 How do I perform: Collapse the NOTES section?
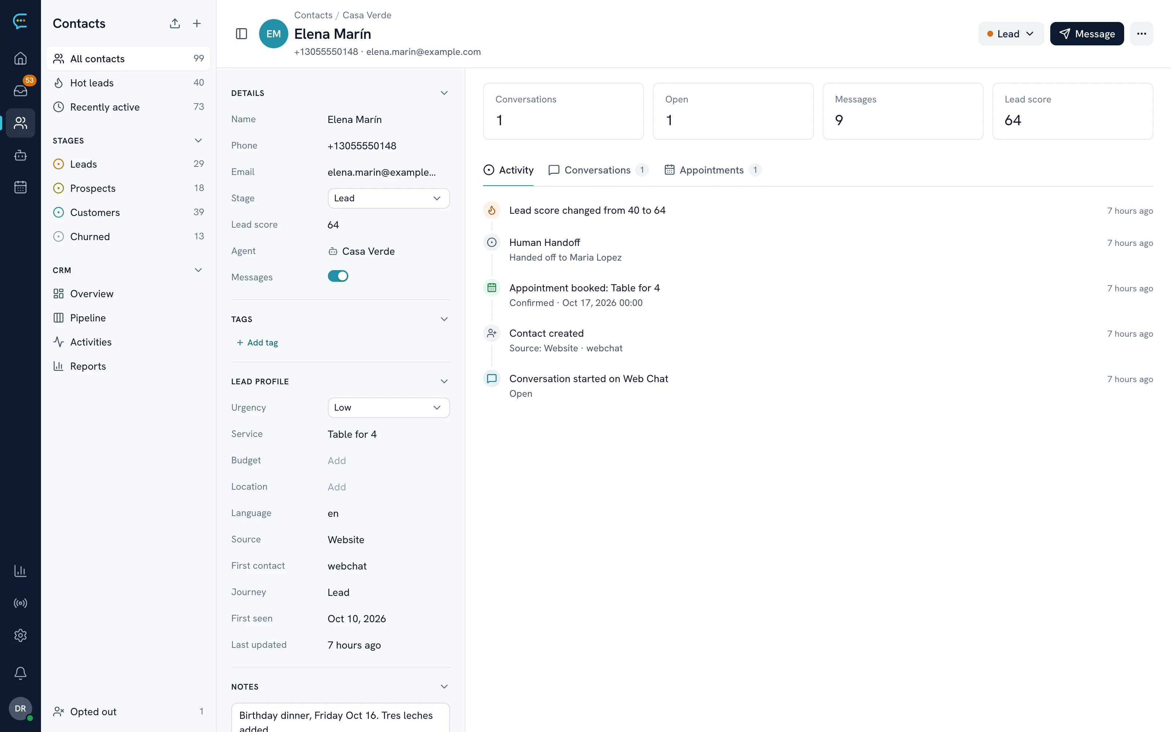pyautogui.click(x=444, y=687)
